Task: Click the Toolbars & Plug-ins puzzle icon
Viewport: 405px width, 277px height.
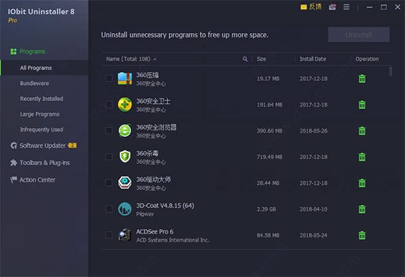Action: (x=13, y=162)
